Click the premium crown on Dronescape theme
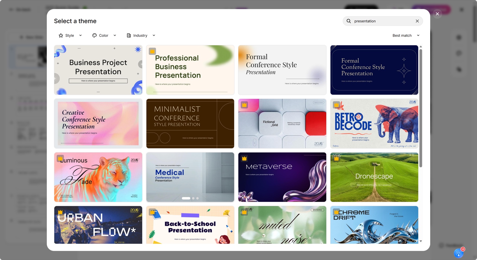Viewport: 477px width, 260px height. (336, 158)
